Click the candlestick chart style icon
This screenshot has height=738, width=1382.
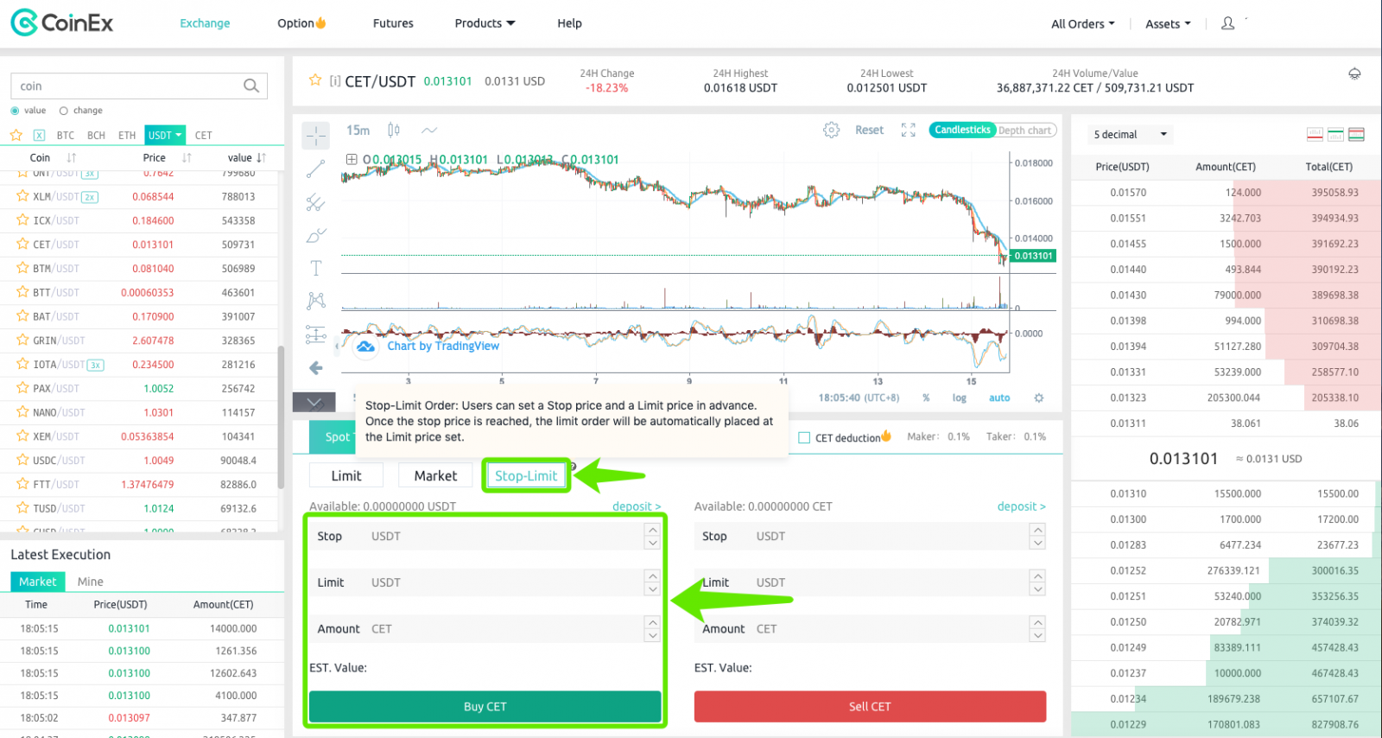pyautogui.click(x=394, y=130)
